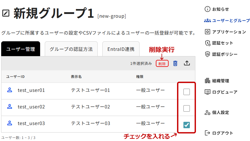
Task: Switch to the グループの認証方法 tab
Action: [x=71, y=49]
